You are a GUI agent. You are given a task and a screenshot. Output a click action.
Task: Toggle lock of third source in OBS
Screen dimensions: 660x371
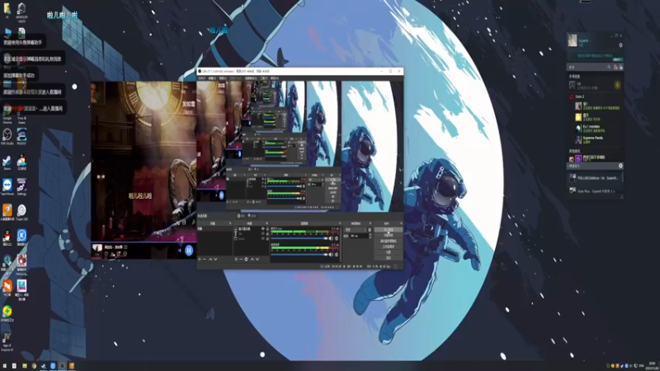267,238
